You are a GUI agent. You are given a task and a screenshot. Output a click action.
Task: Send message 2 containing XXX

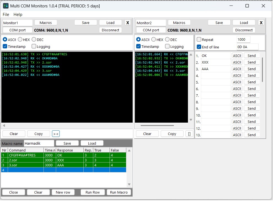tap(252, 62)
